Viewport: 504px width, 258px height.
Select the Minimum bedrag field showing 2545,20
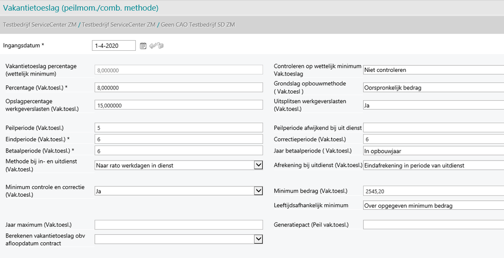click(x=433, y=191)
